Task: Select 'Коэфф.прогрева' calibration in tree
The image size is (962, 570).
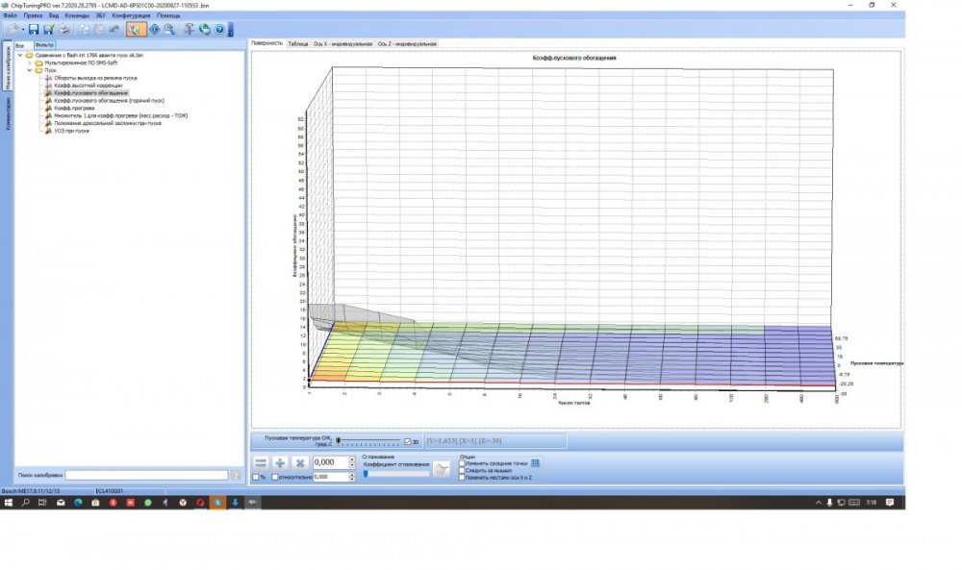Action: 73,108
